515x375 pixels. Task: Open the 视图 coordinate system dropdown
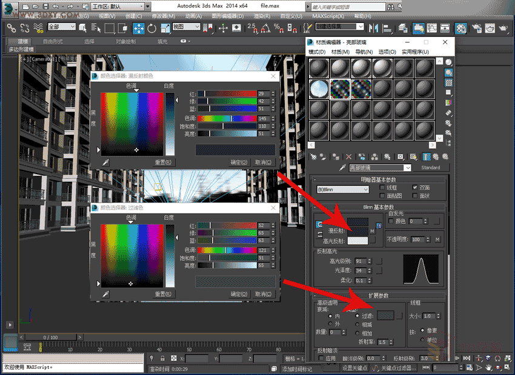[x=186, y=27]
